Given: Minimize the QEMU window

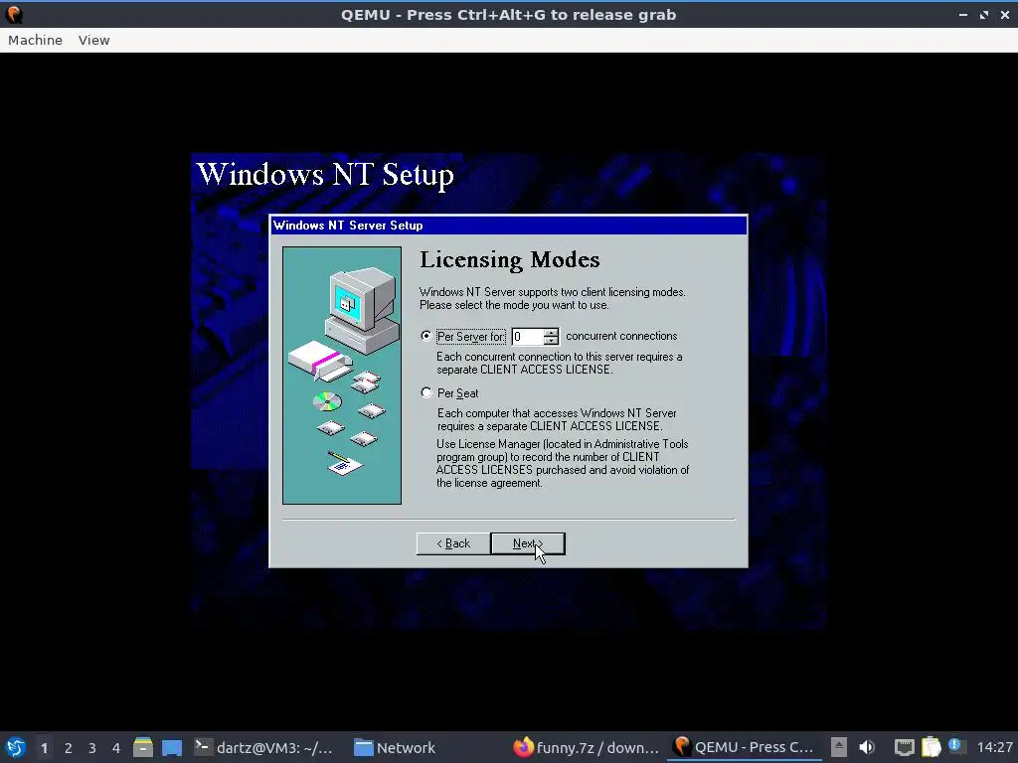Looking at the screenshot, I should [x=962, y=14].
